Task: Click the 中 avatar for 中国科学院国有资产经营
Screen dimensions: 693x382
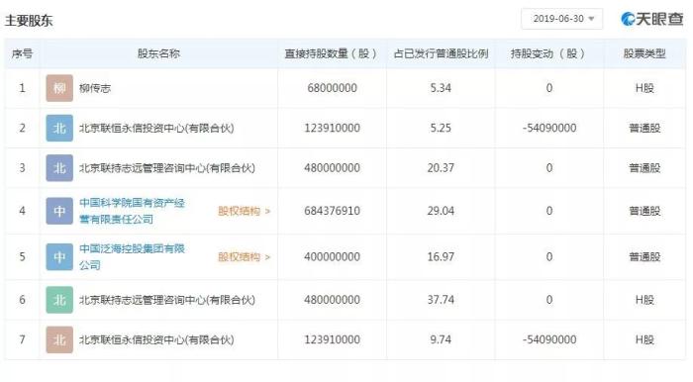Action: [x=59, y=211]
